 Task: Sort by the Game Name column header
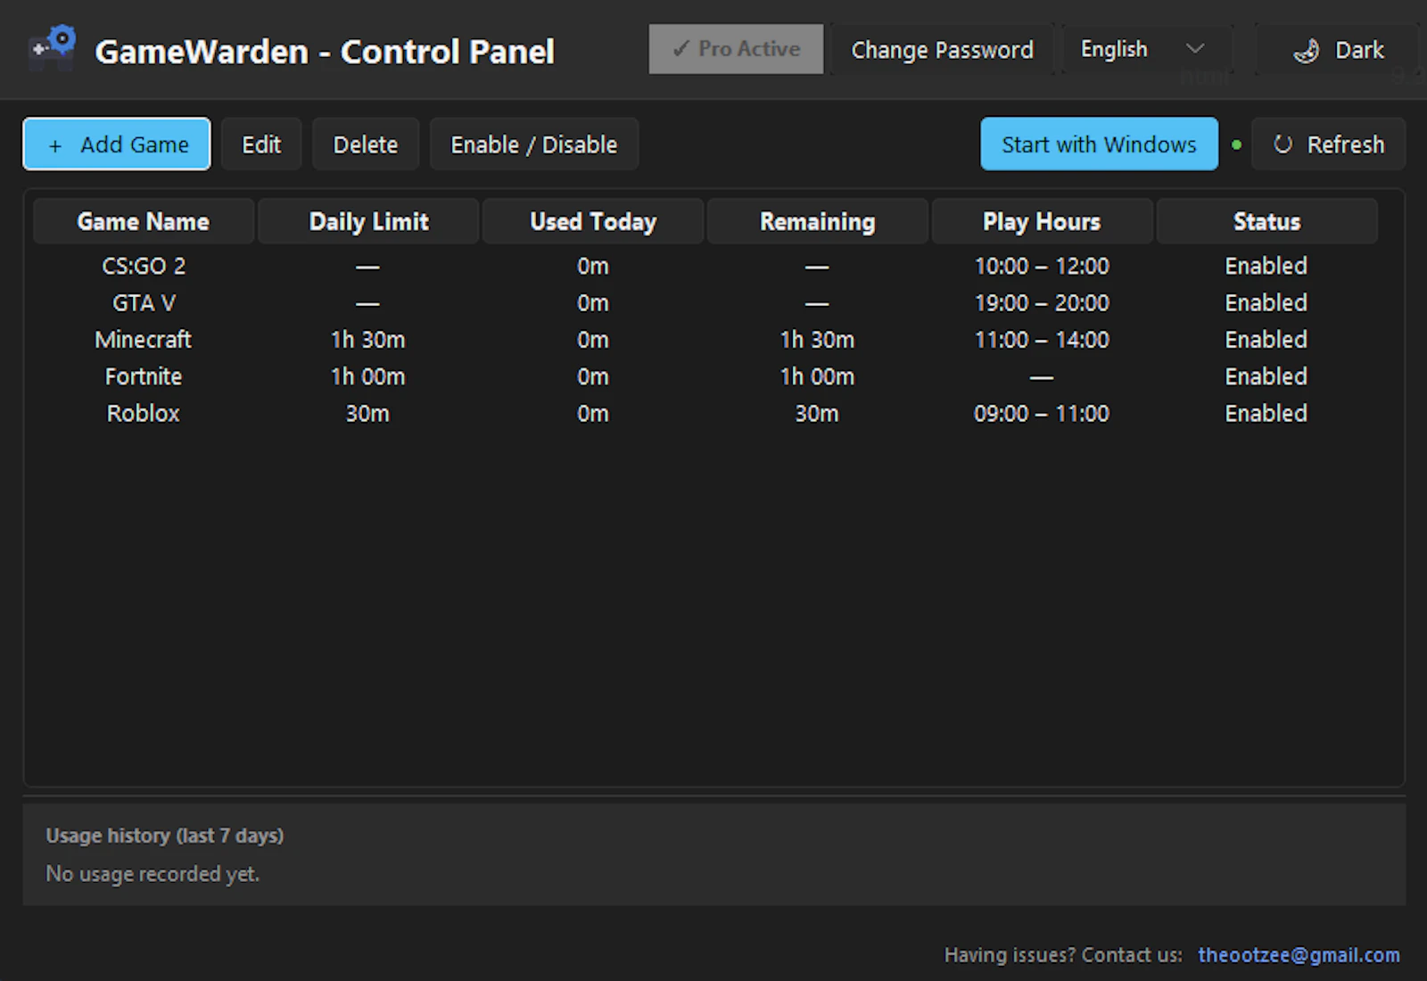click(x=144, y=221)
